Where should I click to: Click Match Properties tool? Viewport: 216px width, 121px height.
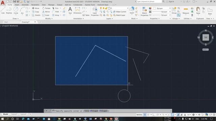click(x=144, y=11)
